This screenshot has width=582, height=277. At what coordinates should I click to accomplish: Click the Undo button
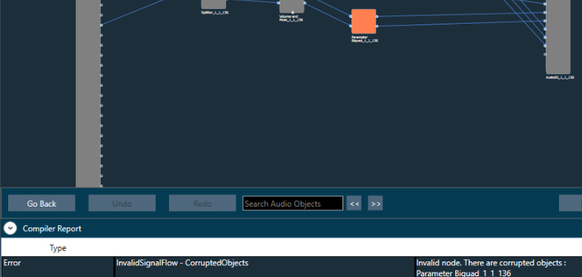click(122, 203)
